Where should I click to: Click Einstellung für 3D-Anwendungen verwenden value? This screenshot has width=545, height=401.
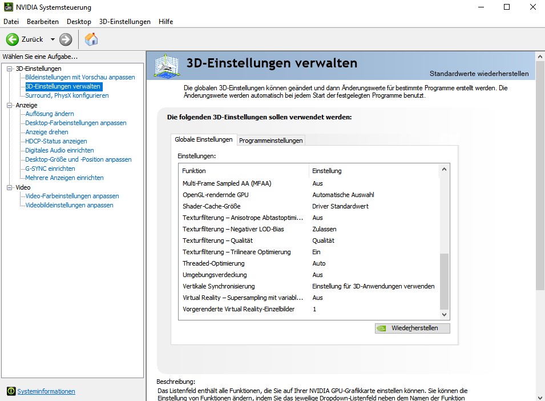373,286
